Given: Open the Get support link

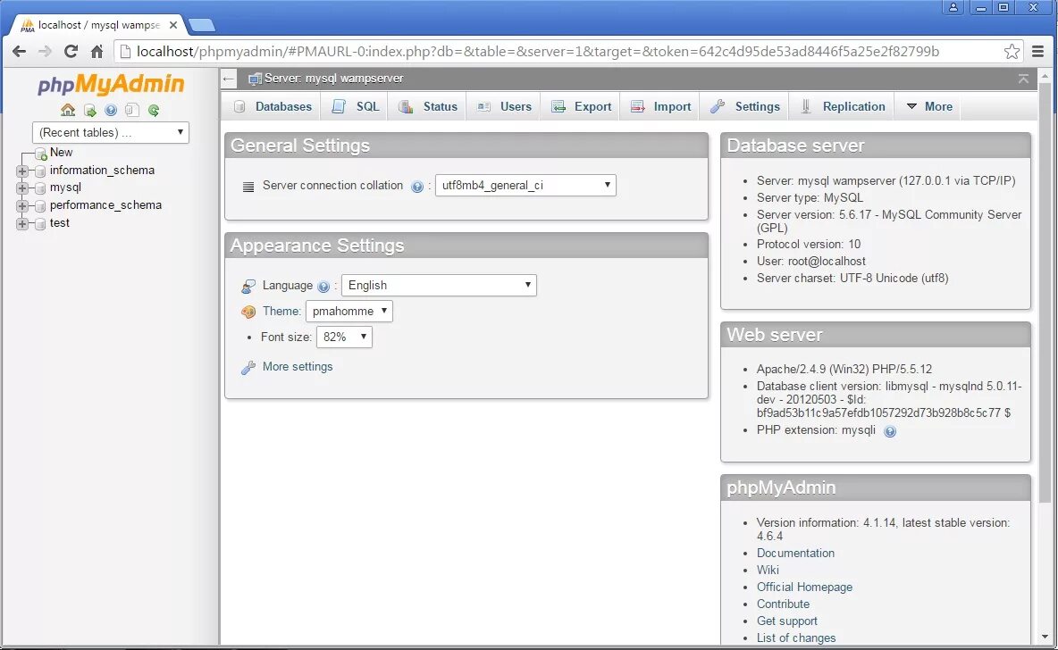Looking at the screenshot, I should 786,621.
